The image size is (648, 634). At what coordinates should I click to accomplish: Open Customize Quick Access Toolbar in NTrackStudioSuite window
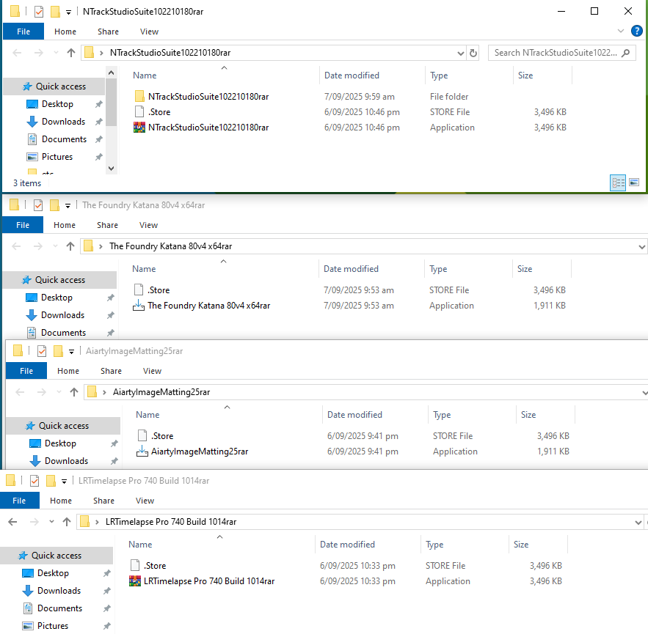[x=68, y=12]
